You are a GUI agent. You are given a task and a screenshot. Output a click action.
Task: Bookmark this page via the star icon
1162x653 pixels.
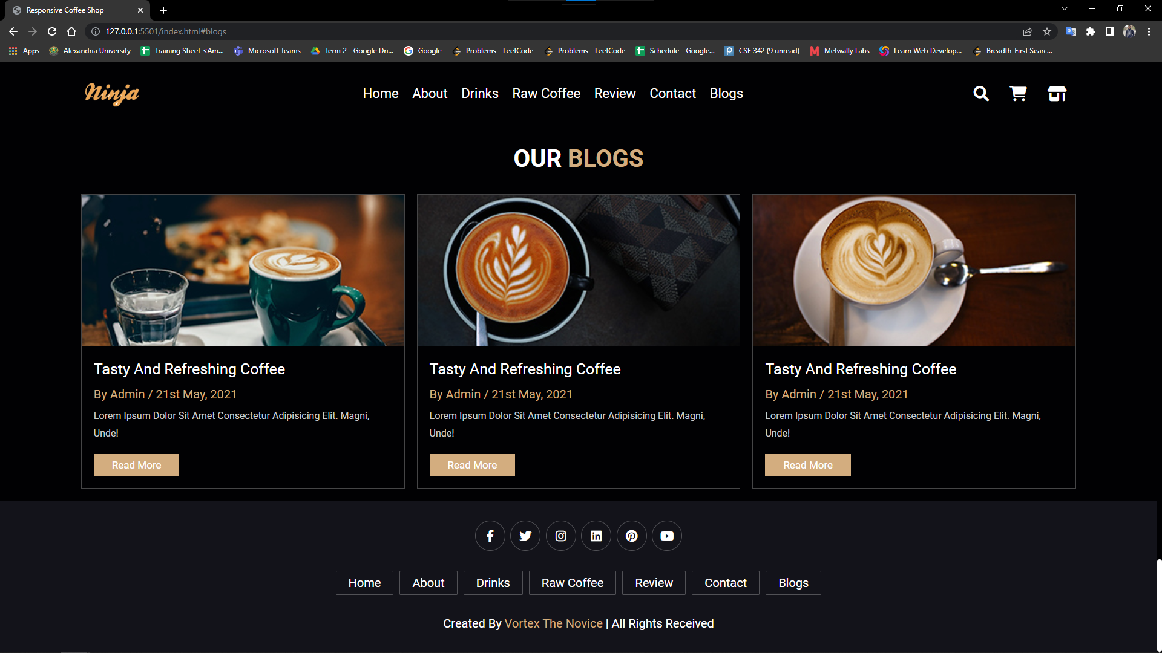pos(1048,31)
